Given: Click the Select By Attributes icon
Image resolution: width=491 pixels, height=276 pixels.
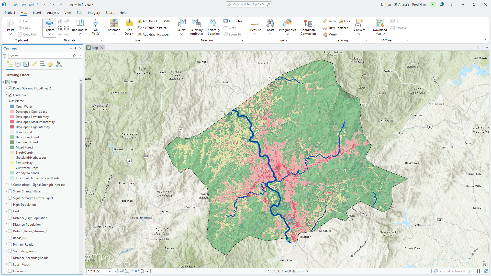Looking at the screenshot, I should 196,24.
